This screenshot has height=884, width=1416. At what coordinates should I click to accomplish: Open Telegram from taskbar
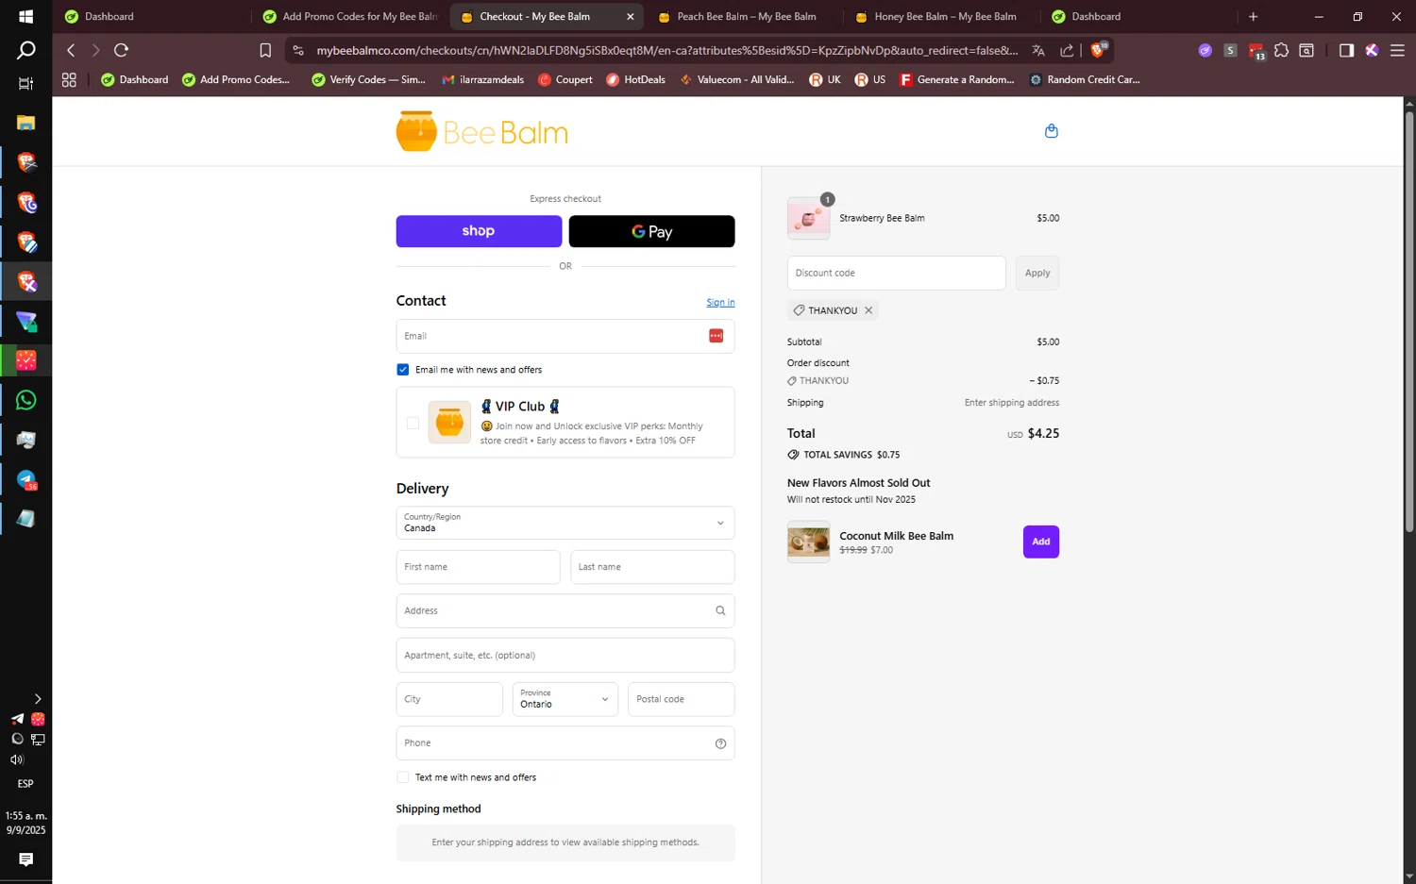click(x=25, y=479)
